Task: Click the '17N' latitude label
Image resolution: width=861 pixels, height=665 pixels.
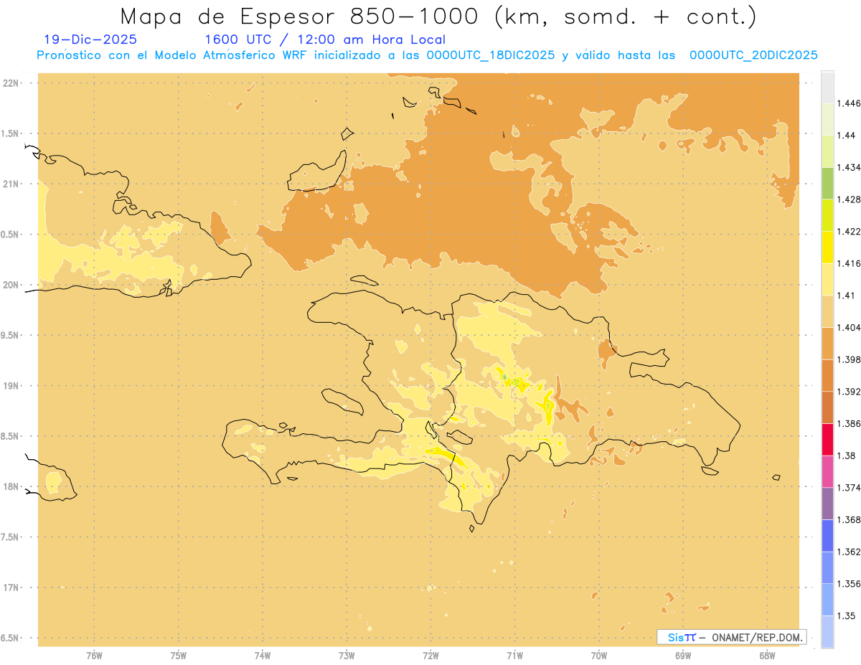Action: 11,588
